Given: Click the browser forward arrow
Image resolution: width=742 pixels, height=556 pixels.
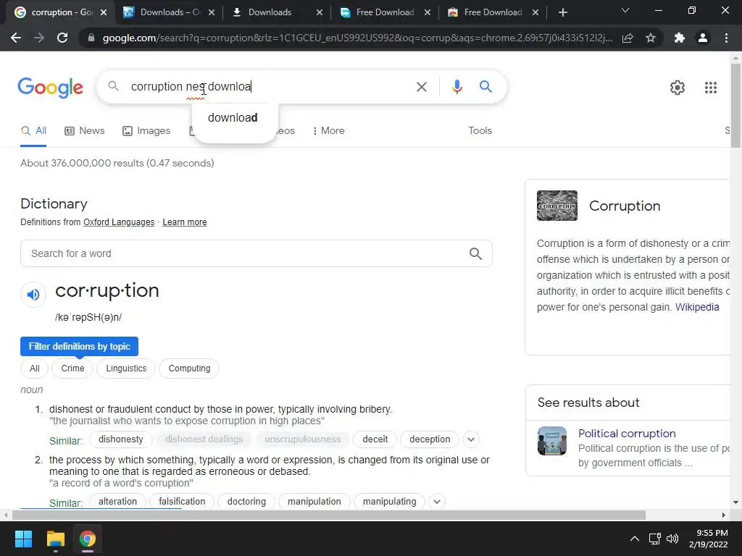Looking at the screenshot, I should tap(39, 38).
